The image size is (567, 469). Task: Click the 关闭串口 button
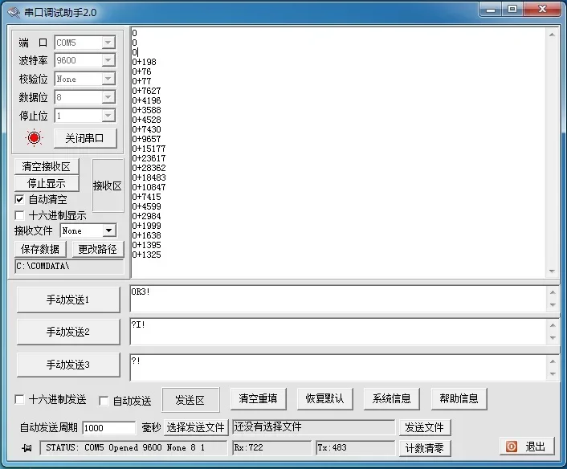(x=85, y=138)
